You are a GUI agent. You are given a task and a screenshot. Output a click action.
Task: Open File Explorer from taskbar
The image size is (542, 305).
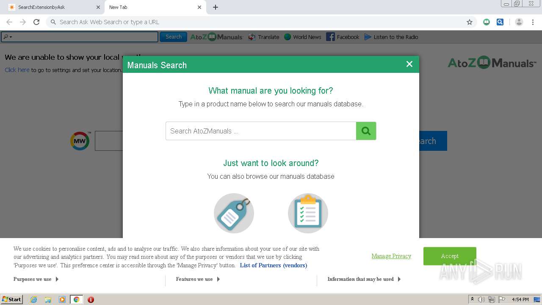point(48,299)
